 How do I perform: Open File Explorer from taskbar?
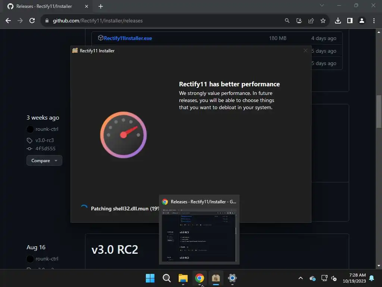click(183, 278)
